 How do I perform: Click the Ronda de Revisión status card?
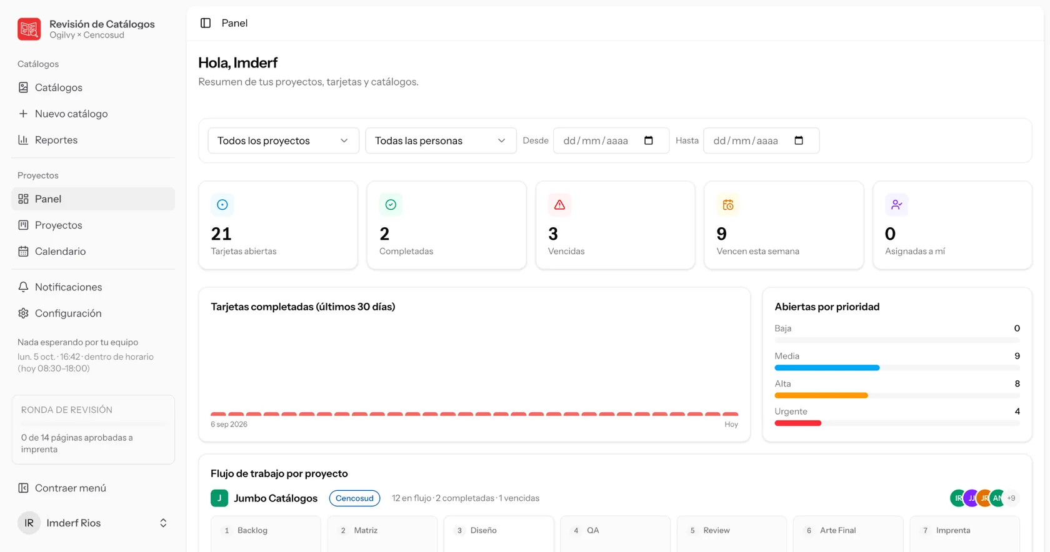tap(93, 430)
